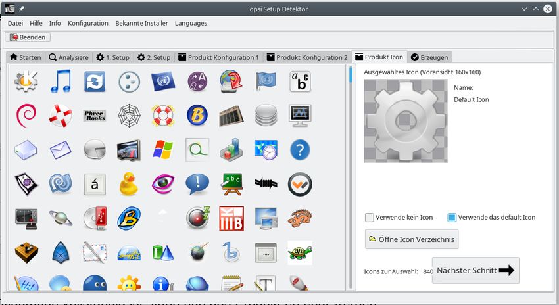Choose the Debian red swirl icon
Viewport: 559px width, 305px height.
pyautogui.click(x=26, y=116)
